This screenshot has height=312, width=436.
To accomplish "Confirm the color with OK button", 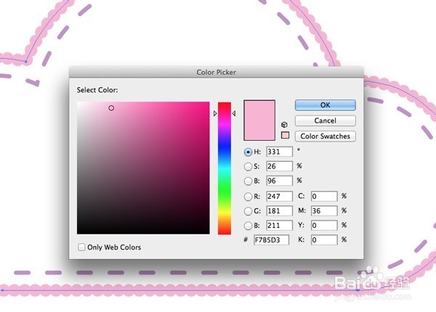I will (x=326, y=105).
